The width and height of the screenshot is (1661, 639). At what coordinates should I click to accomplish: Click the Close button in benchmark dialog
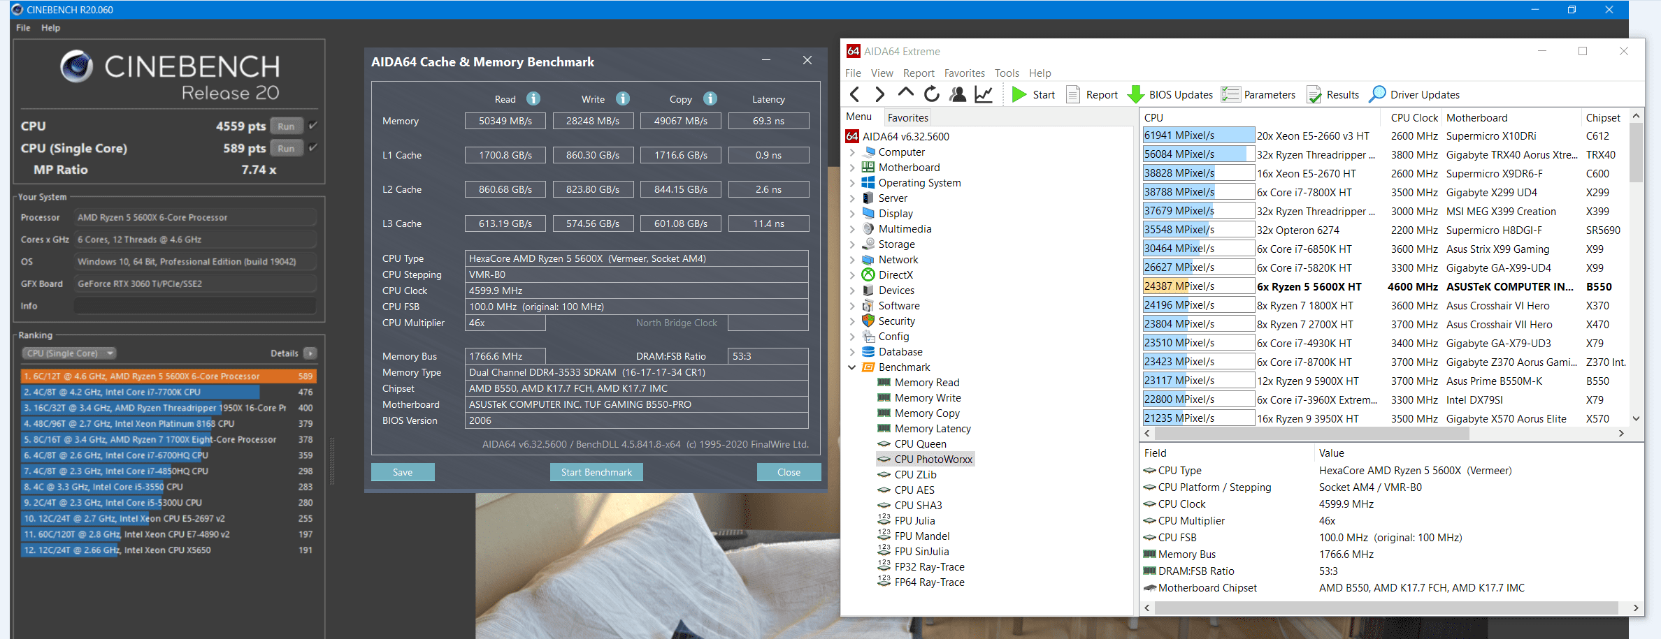(789, 472)
